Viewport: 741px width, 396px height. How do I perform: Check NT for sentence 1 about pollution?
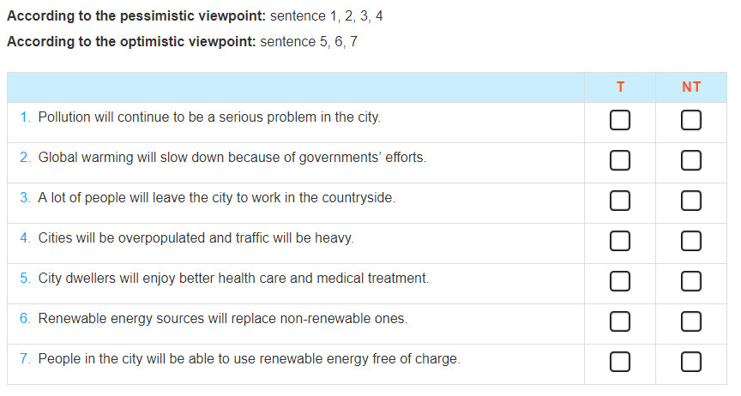click(690, 120)
